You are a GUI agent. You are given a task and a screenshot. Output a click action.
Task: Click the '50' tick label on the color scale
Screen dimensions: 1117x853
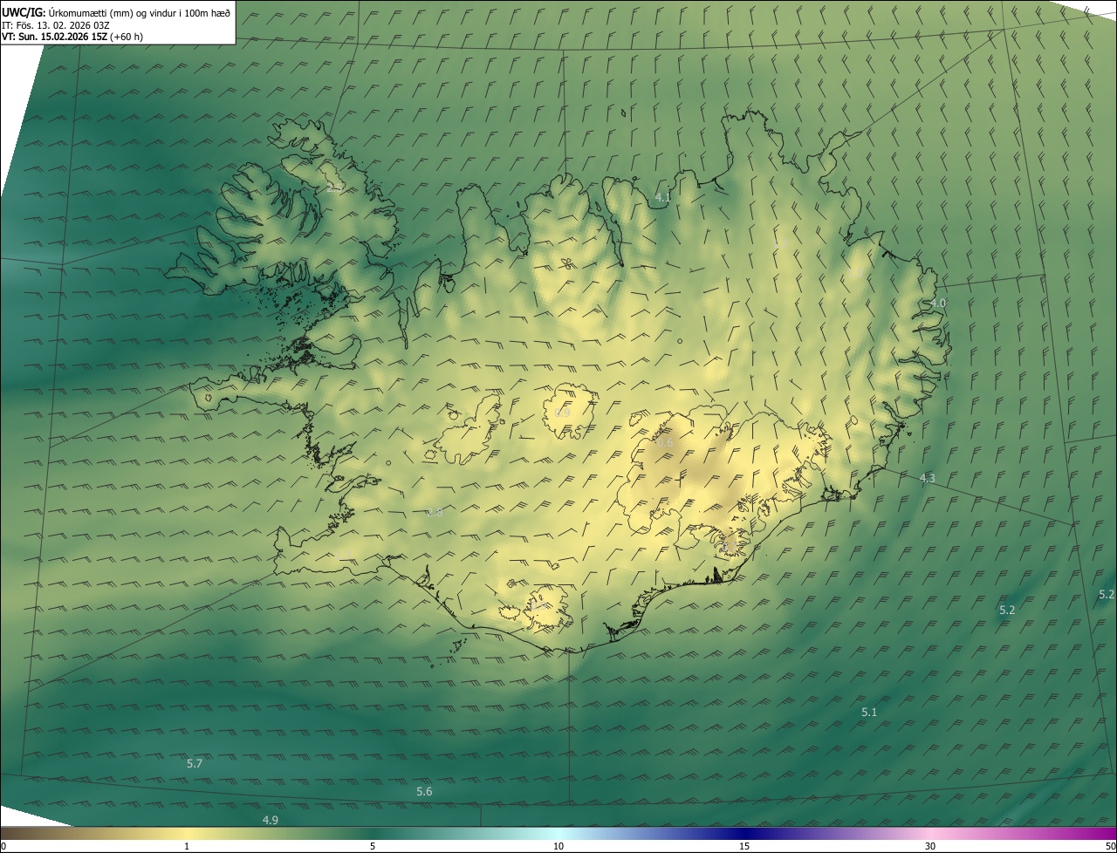click(1110, 847)
